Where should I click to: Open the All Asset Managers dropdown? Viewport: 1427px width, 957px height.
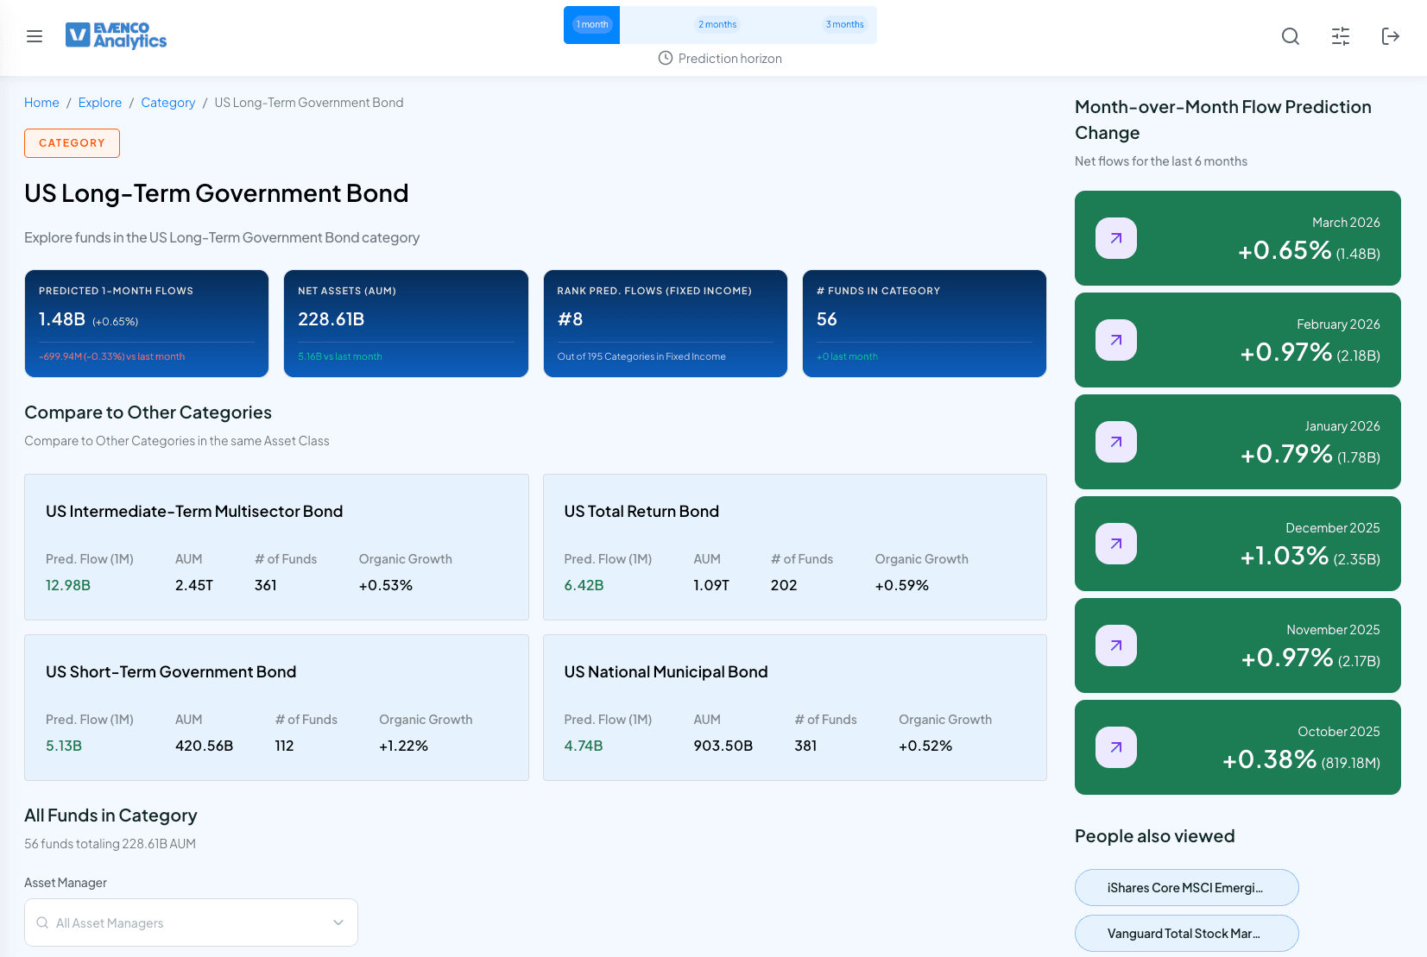pos(181,922)
